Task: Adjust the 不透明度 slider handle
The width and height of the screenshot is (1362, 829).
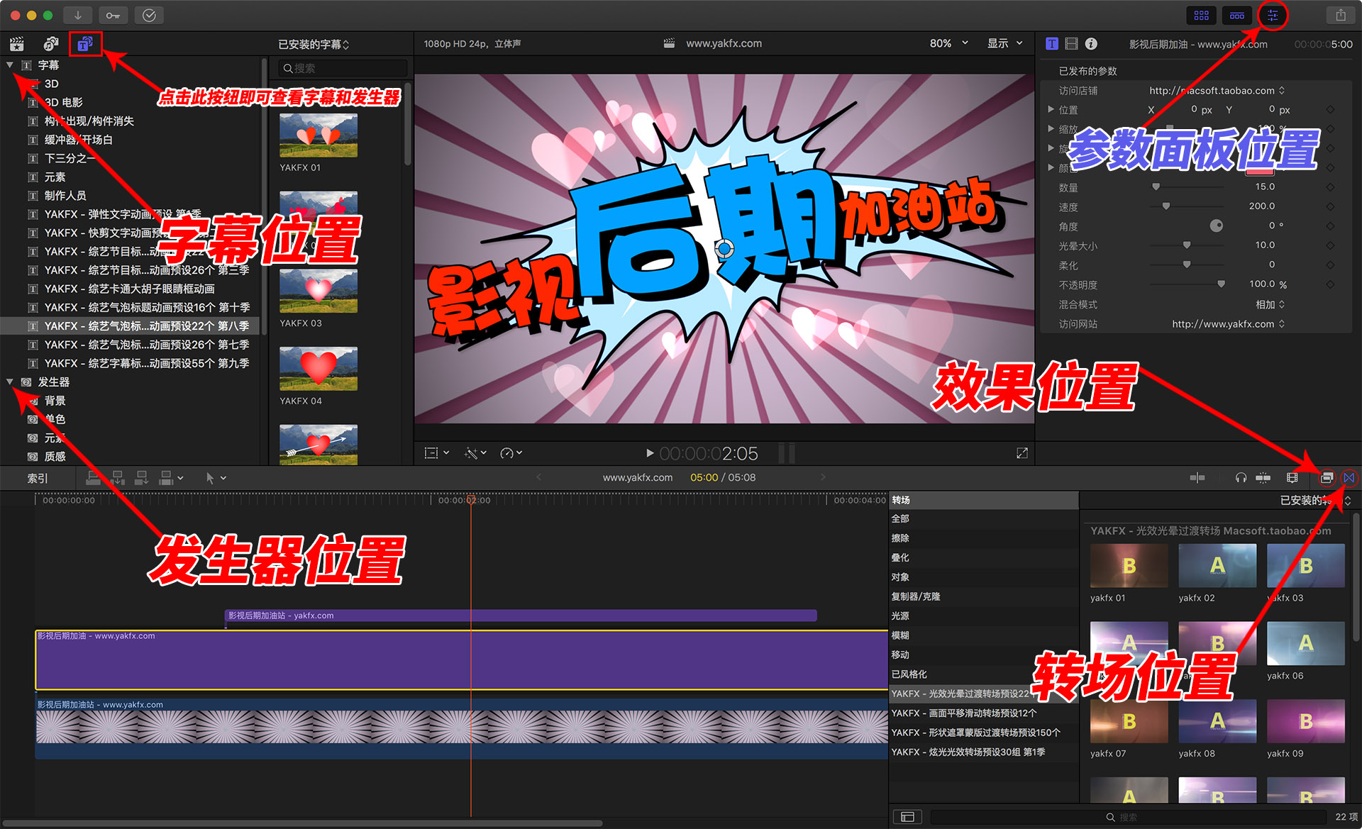Action: click(x=1221, y=284)
